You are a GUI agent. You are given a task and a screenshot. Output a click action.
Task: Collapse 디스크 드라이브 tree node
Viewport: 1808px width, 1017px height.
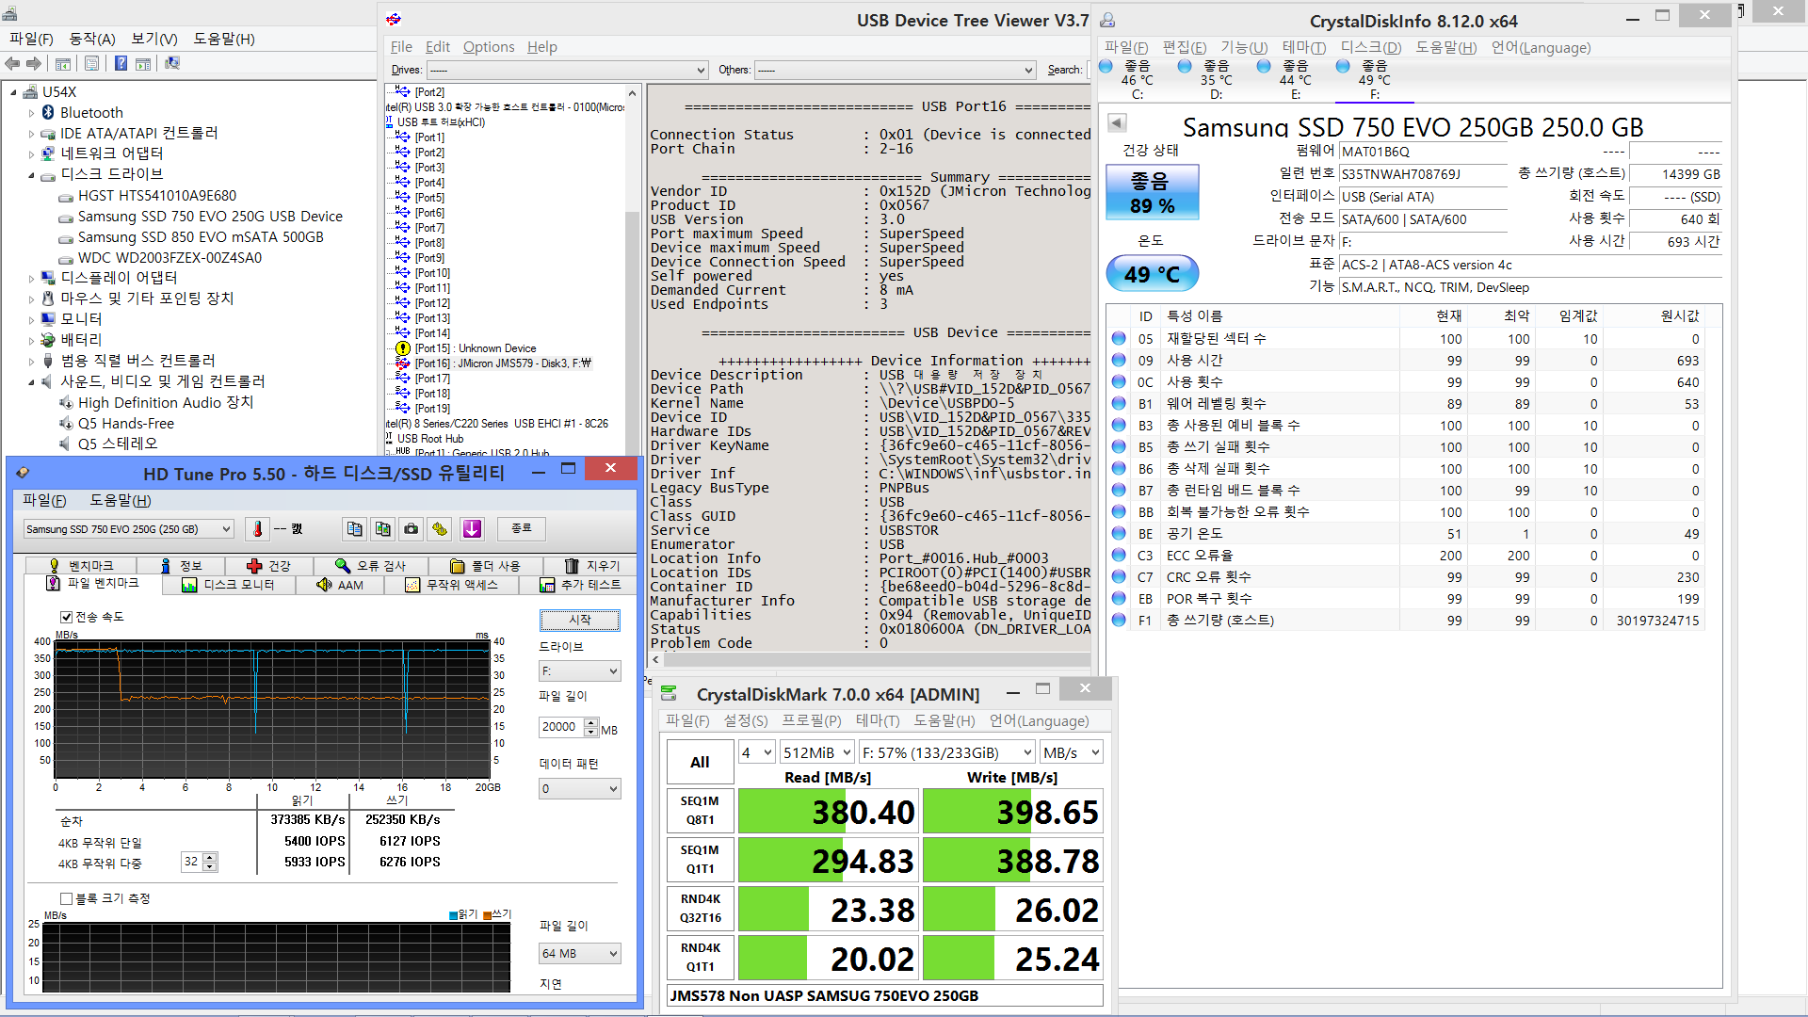(x=31, y=175)
